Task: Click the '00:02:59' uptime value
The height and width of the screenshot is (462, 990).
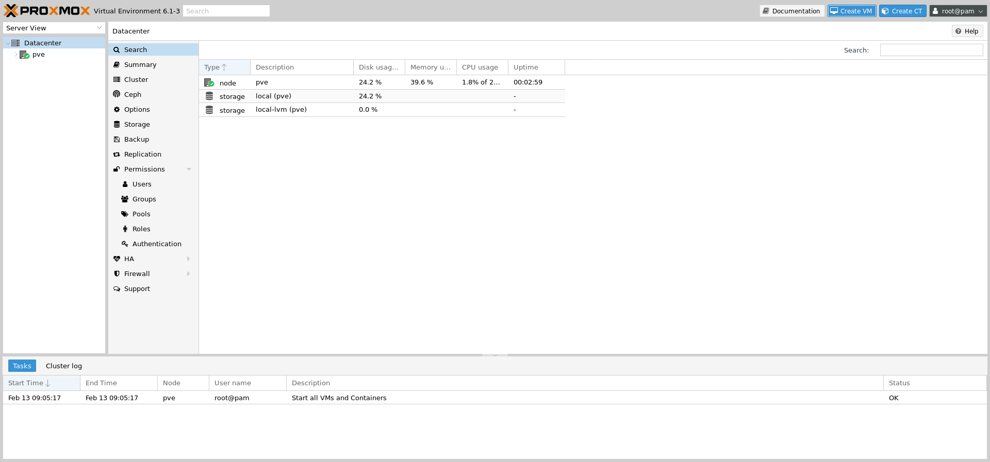Action: tap(528, 82)
